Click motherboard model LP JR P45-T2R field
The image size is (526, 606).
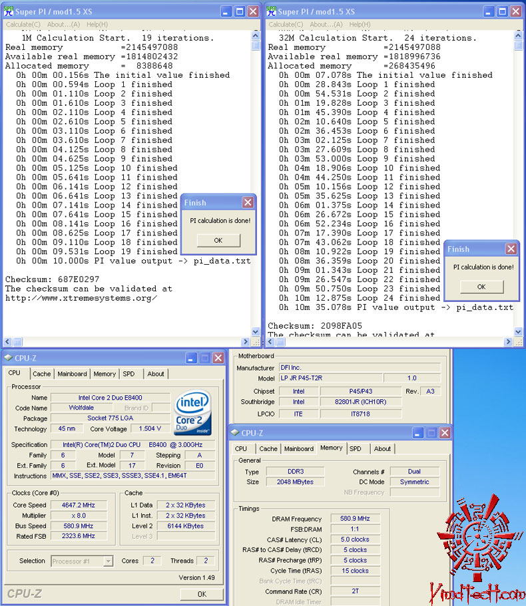(330, 378)
